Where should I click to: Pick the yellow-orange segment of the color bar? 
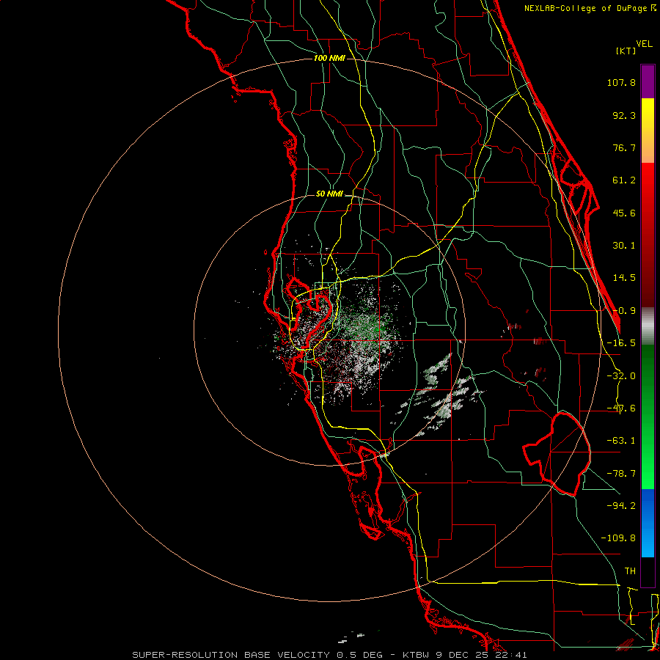click(x=648, y=131)
